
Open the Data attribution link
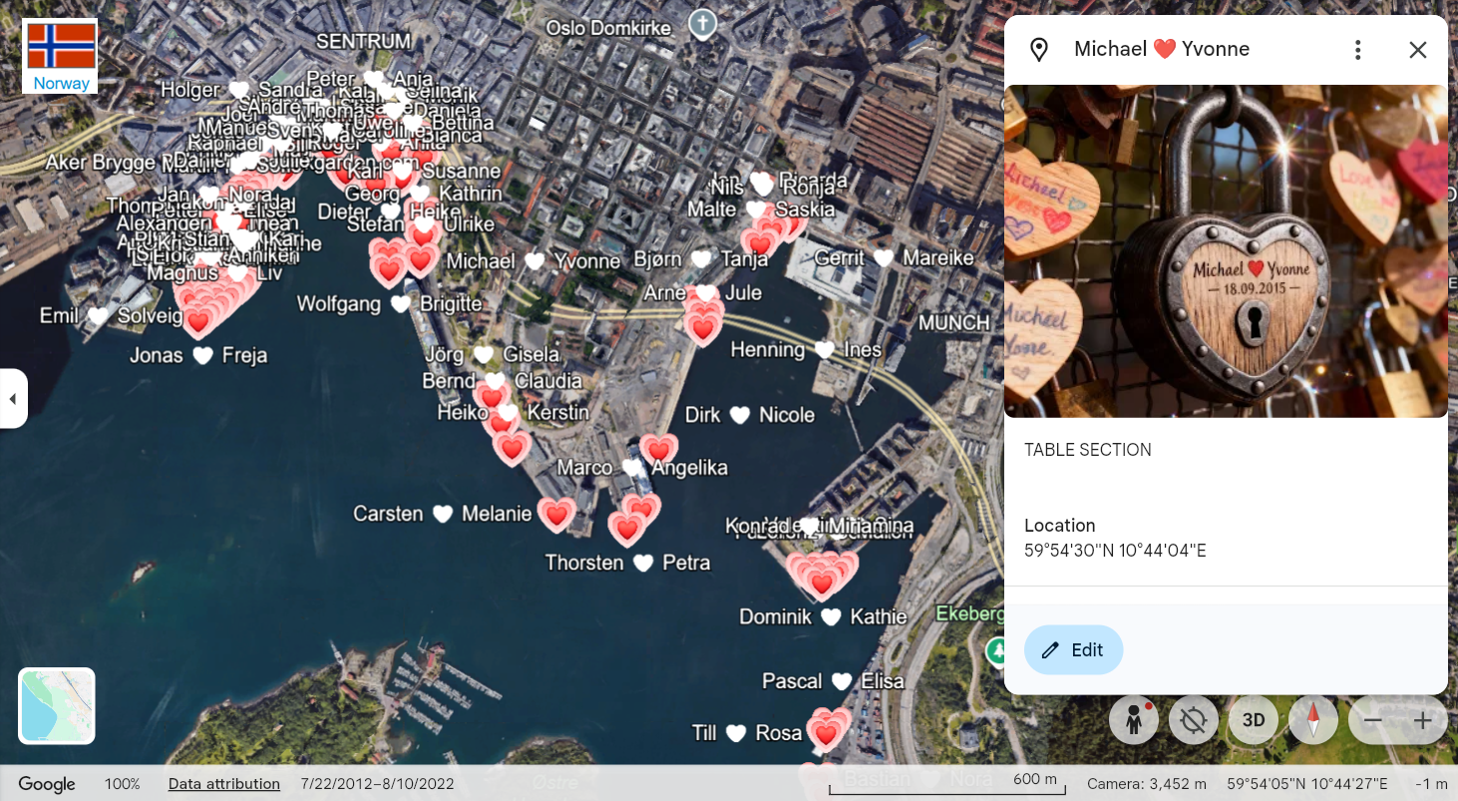pyautogui.click(x=224, y=784)
